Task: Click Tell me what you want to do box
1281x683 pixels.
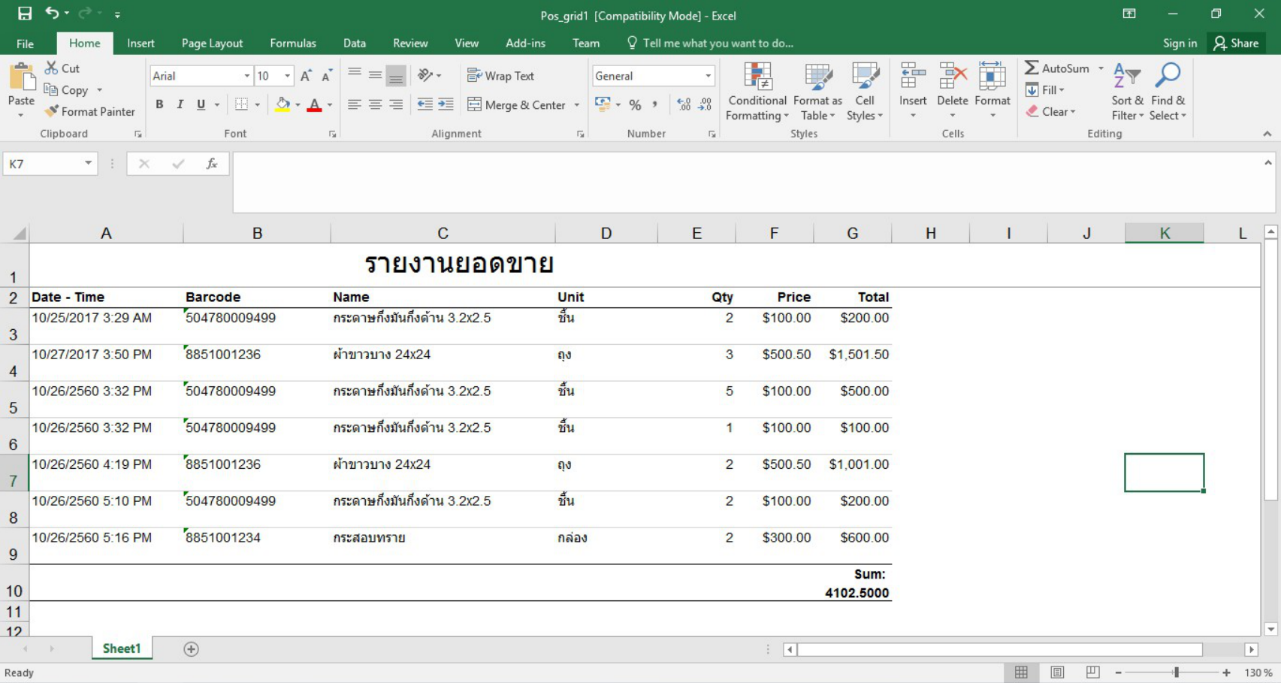Action: pos(710,44)
